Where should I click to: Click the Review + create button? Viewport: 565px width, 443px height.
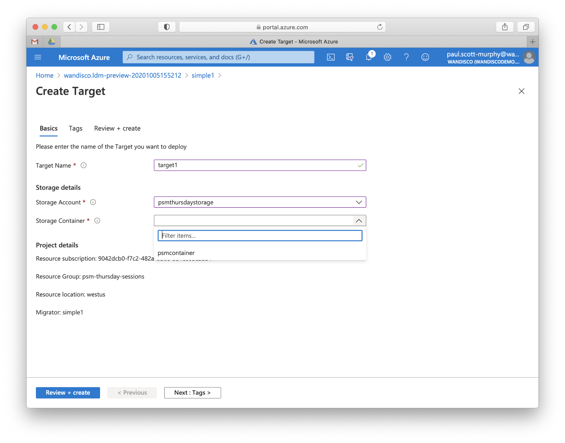pyautogui.click(x=68, y=392)
